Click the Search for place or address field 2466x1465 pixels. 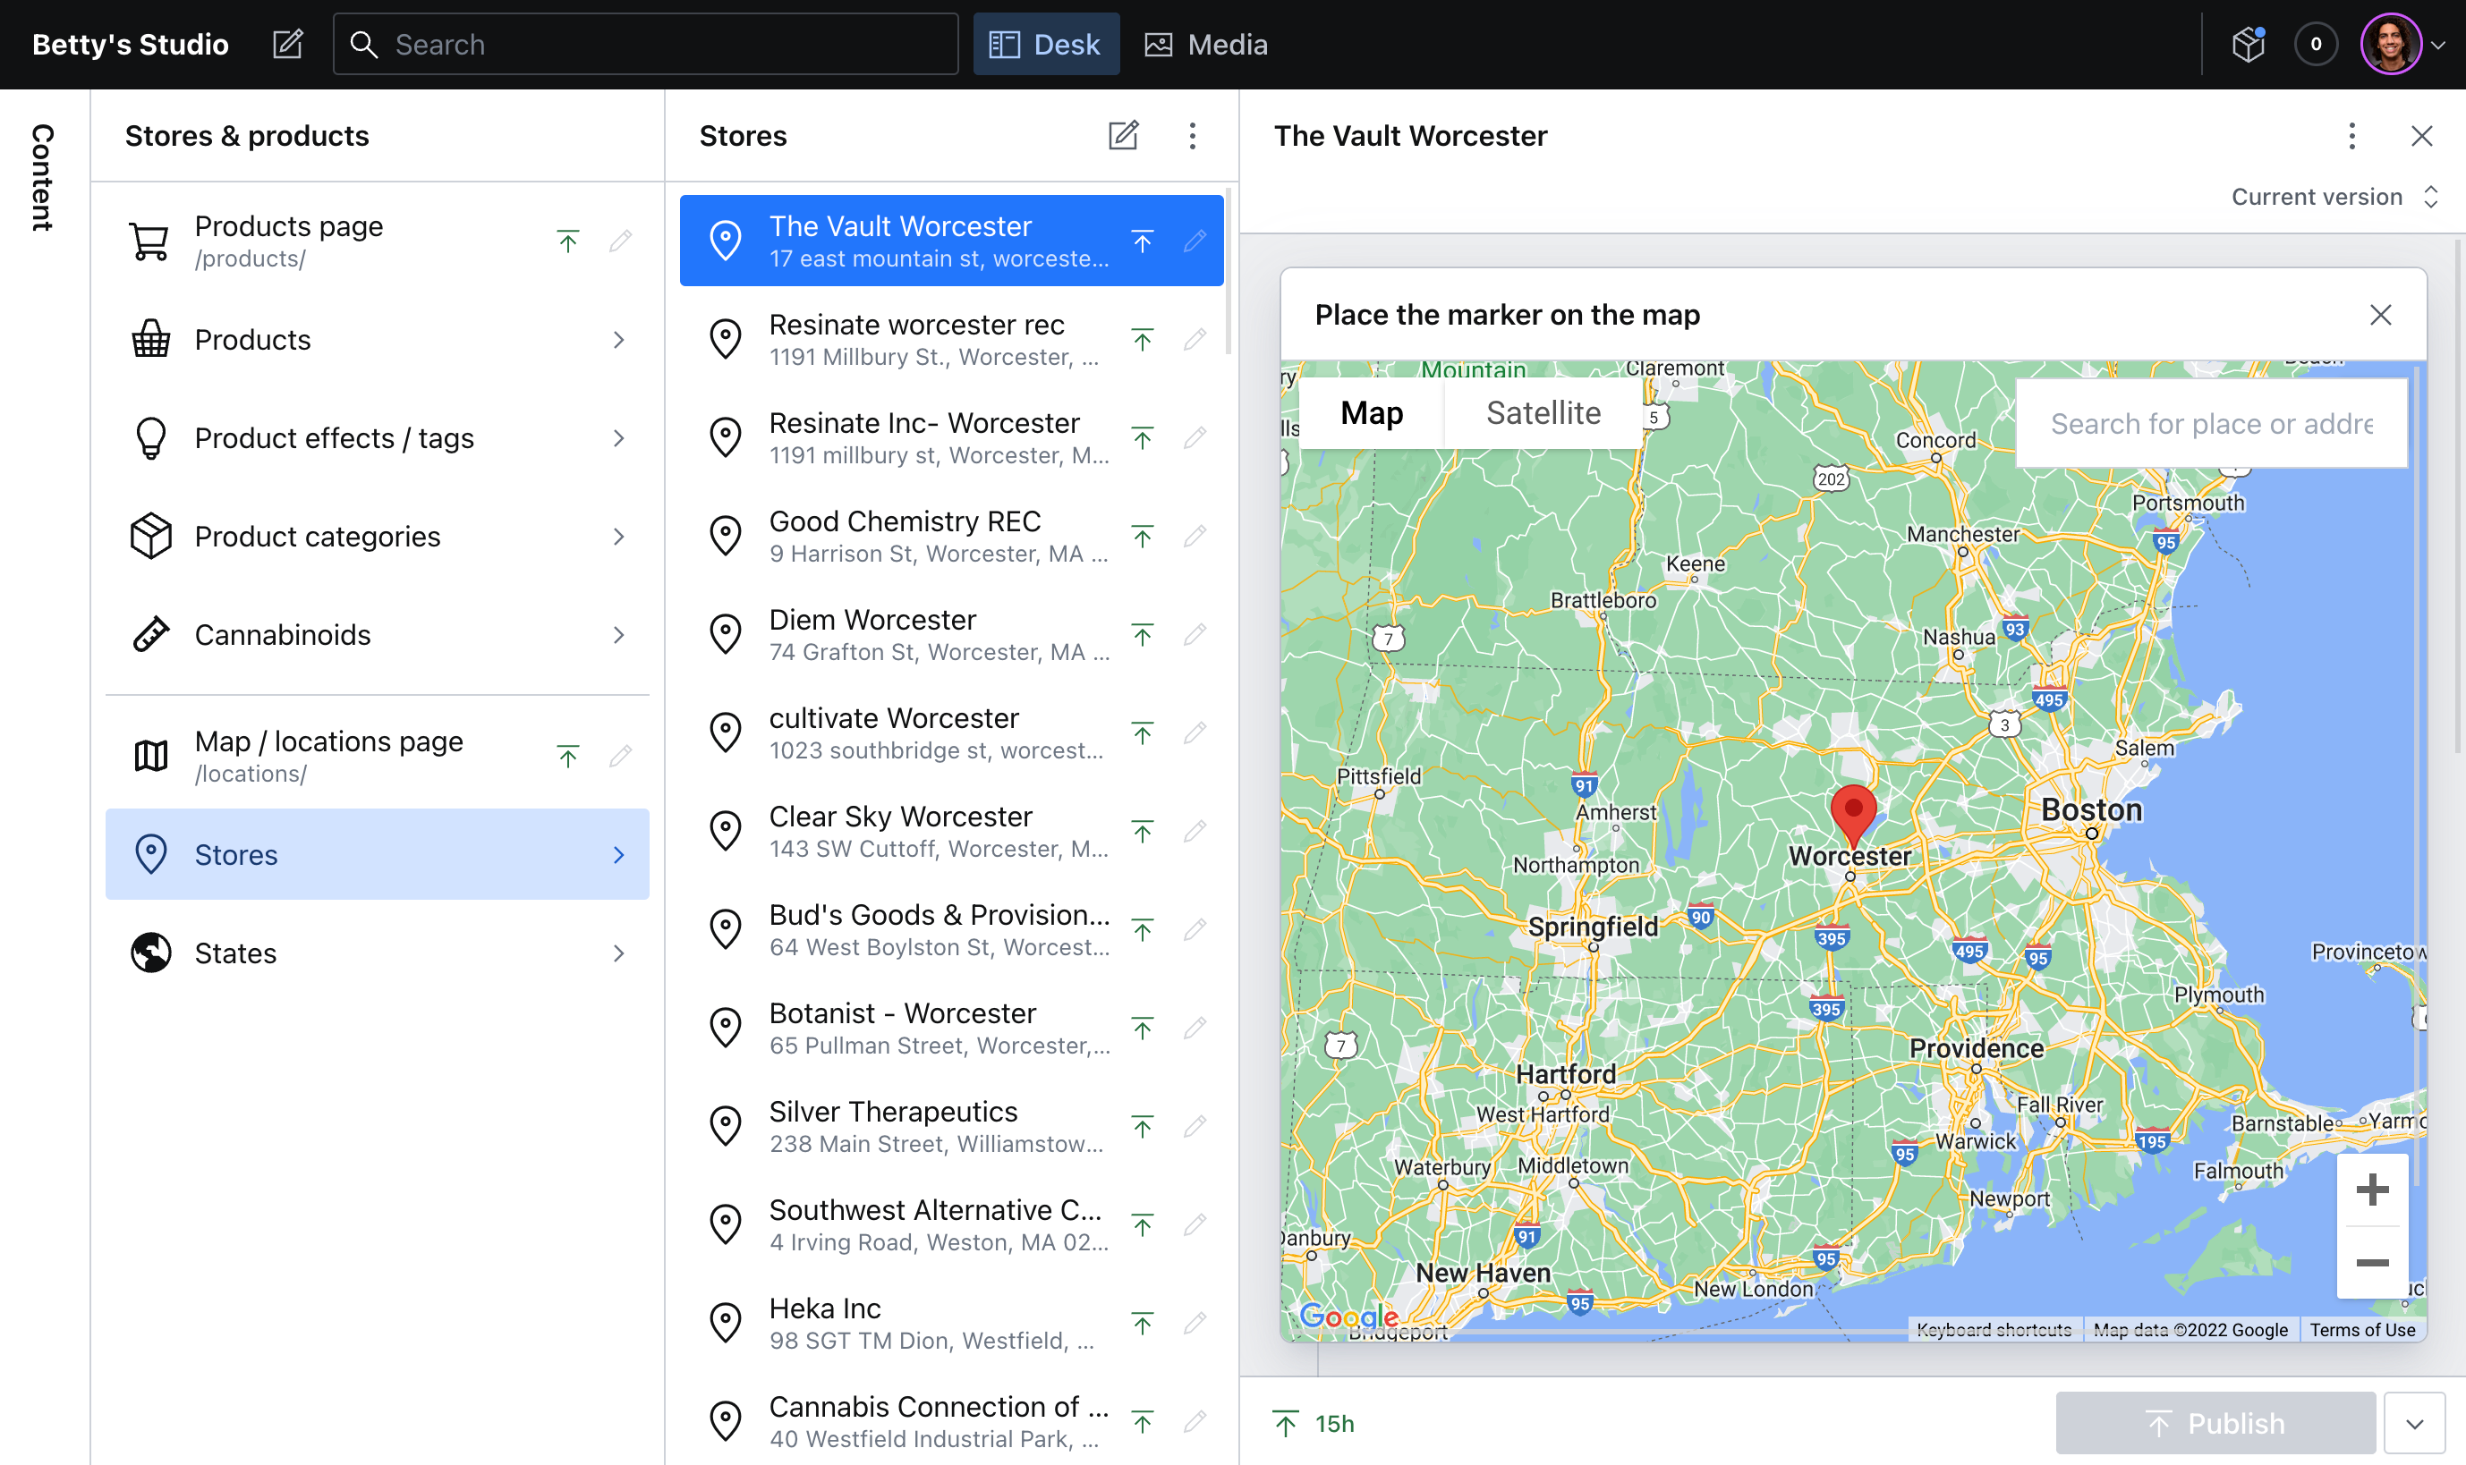coord(2210,424)
